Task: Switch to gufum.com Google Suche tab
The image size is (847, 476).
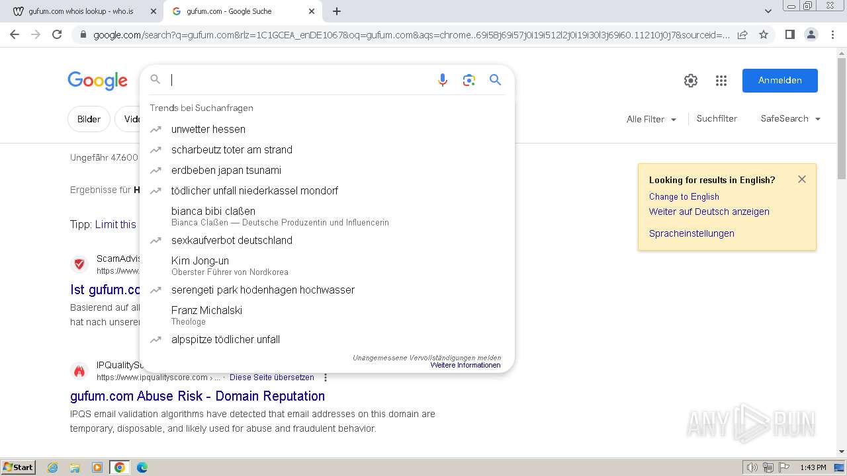Action: click(242, 11)
